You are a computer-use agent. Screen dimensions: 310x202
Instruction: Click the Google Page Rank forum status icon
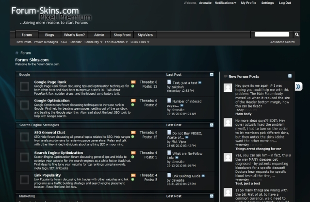(25, 86)
